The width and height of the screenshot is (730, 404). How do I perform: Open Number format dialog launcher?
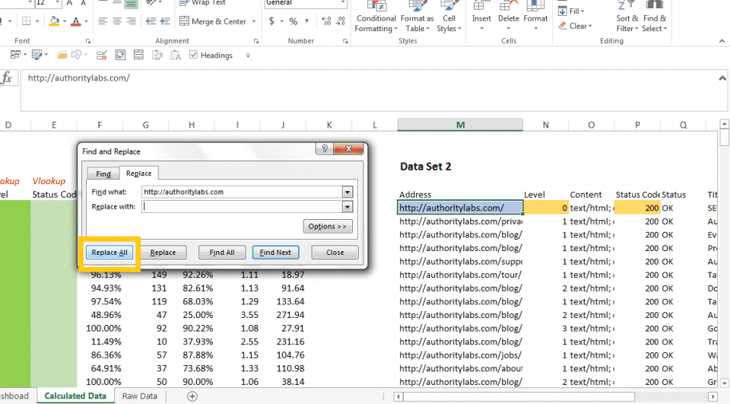click(345, 41)
